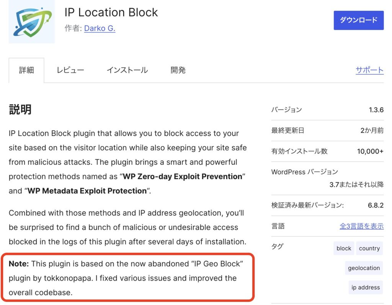Open the author link Darko G.
The height and width of the screenshot is (305, 392).
point(100,28)
